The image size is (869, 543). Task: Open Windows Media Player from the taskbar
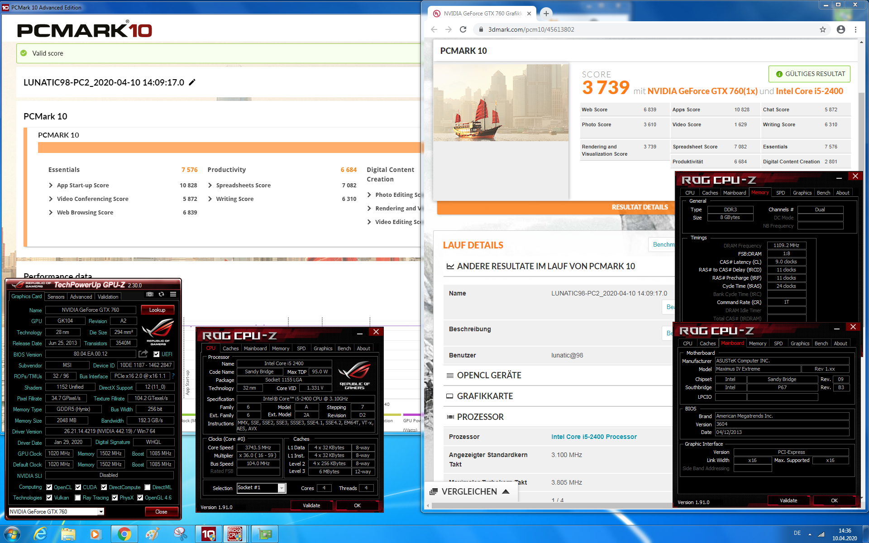coord(95,534)
